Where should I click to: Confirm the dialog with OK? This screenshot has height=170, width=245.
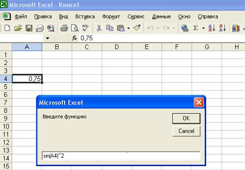point(186,118)
